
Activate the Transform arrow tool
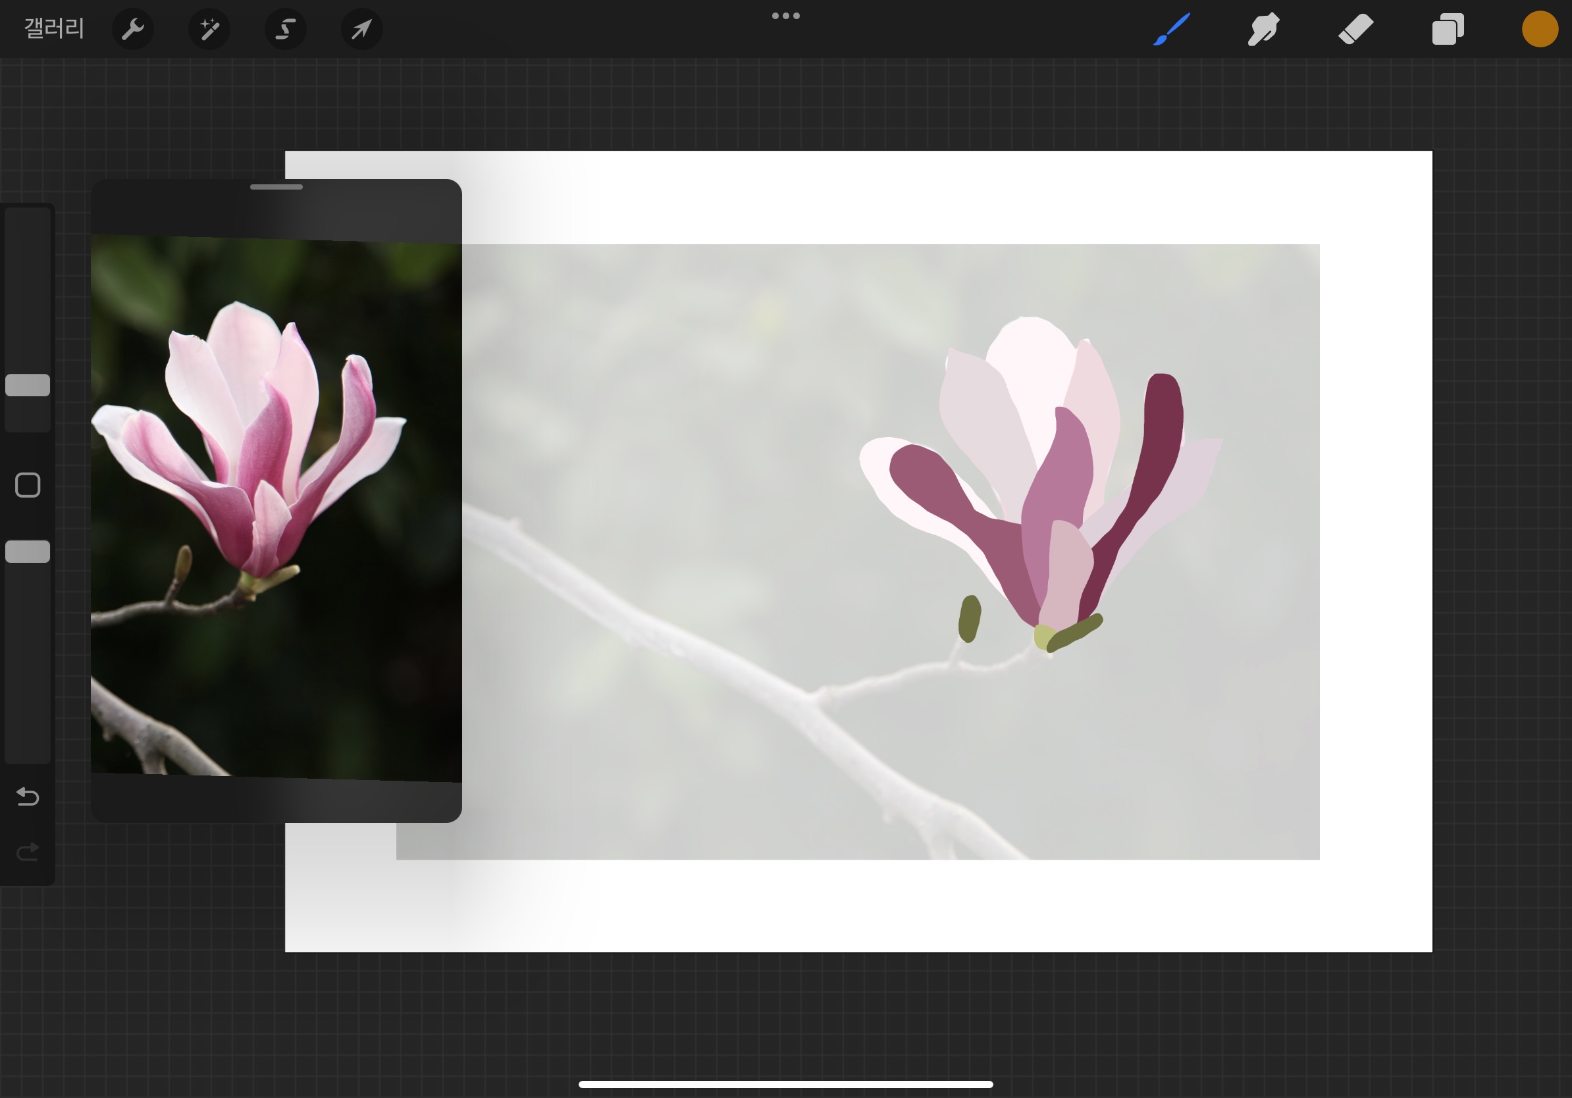(361, 30)
